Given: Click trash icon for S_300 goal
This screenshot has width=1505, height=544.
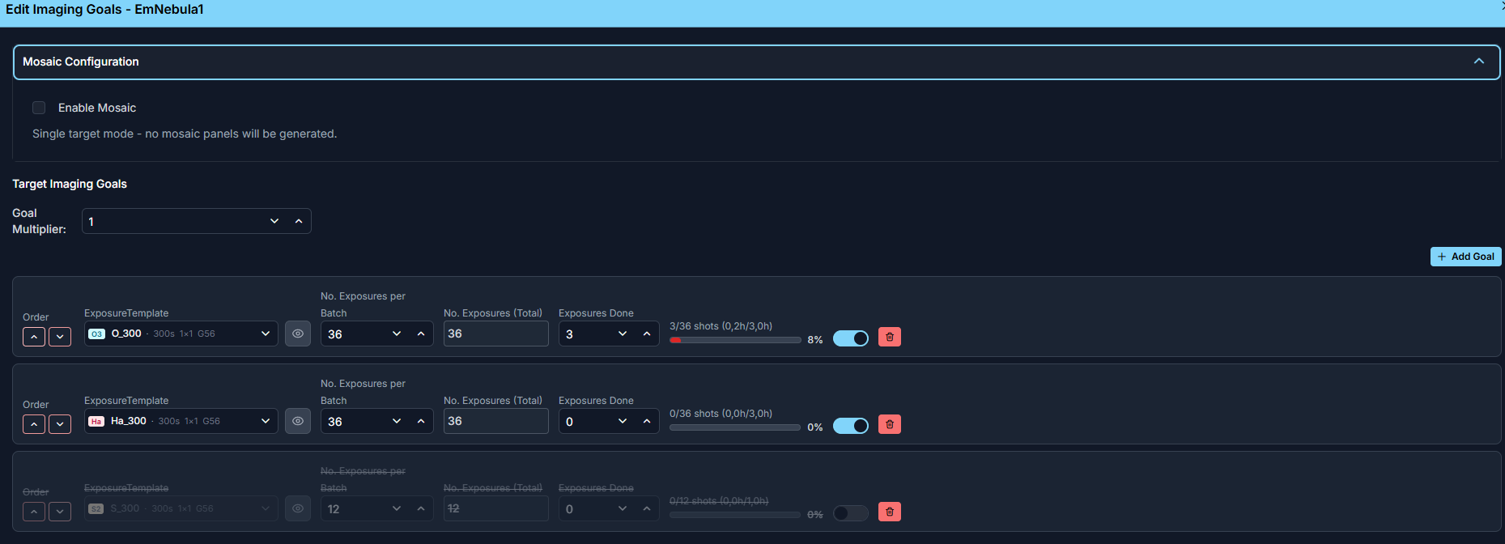Looking at the screenshot, I should [x=889, y=512].
